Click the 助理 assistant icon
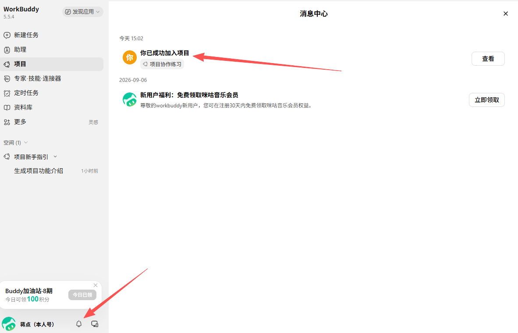 point(7,50)
